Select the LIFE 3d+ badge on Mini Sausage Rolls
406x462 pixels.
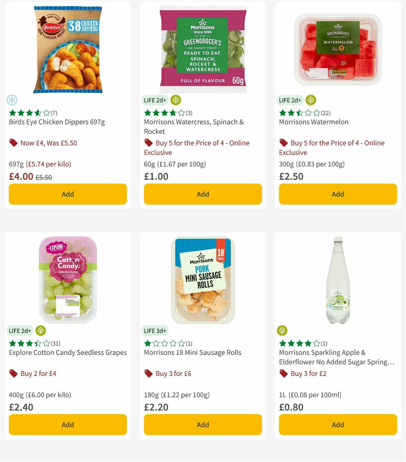pos(155,330)
